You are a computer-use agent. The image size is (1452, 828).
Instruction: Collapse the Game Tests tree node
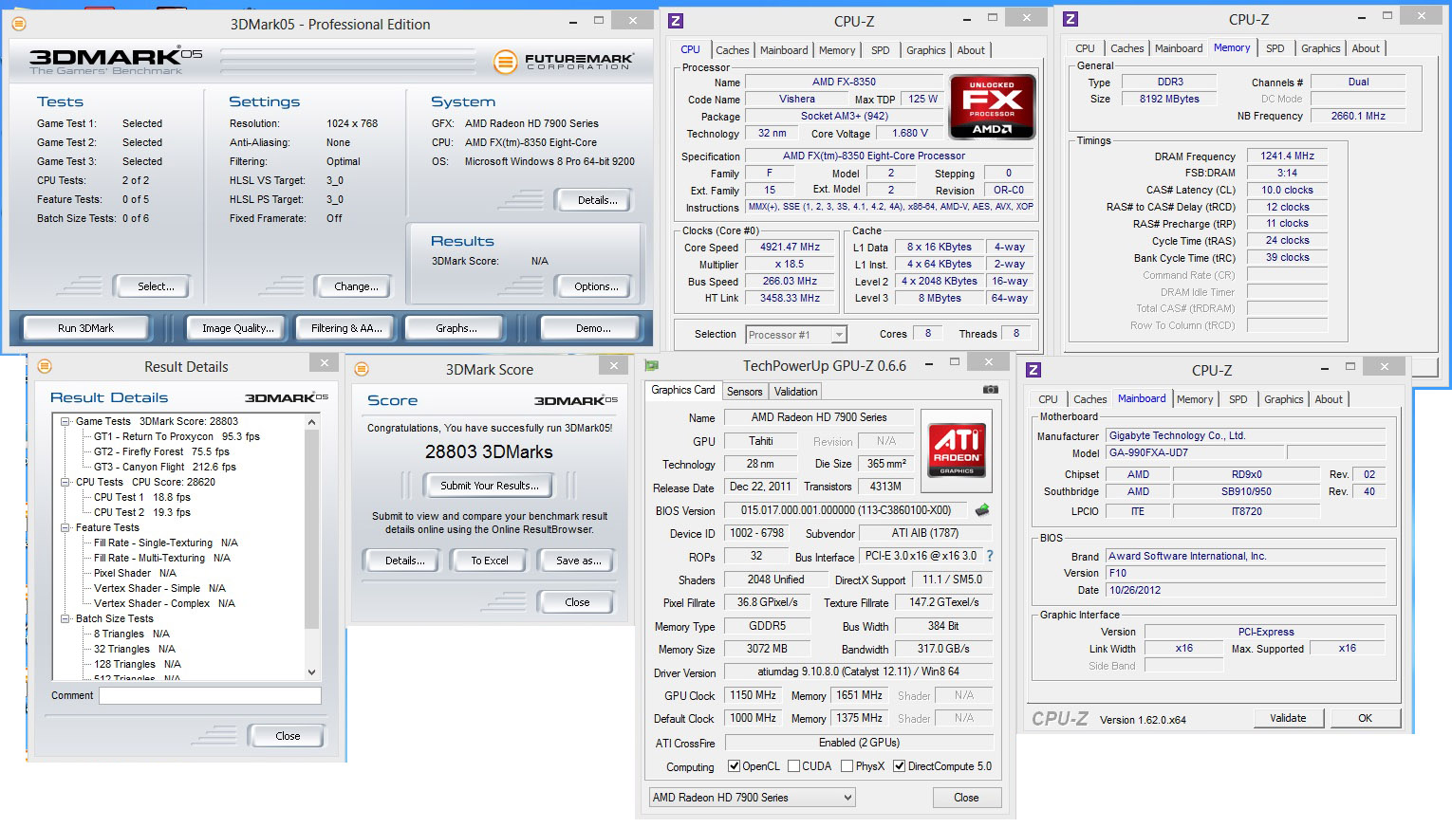(65, 421)
